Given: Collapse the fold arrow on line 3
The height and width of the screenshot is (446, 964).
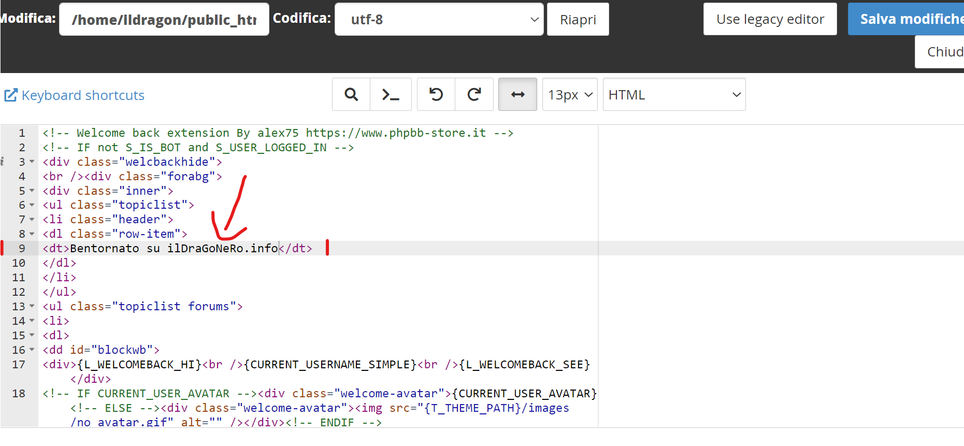Looking at the screenshot, I should [32, 162].
